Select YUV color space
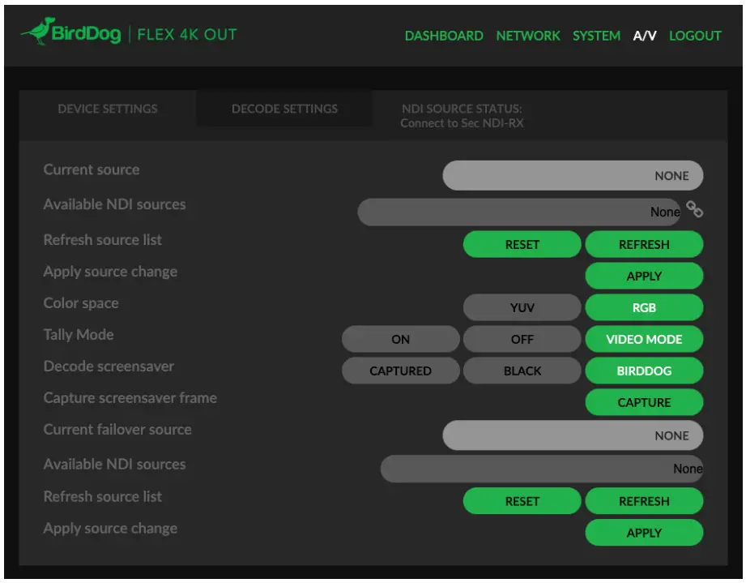 tap(522, 307)
